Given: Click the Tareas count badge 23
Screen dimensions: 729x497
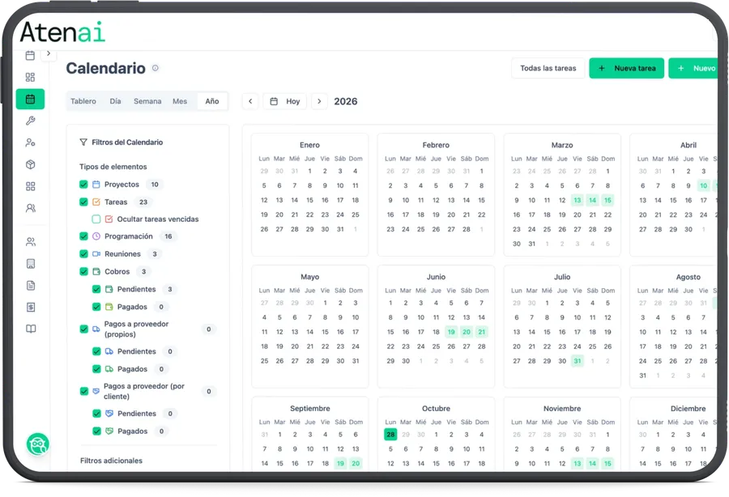Looking at the screenshot, I should pos(143,202).
